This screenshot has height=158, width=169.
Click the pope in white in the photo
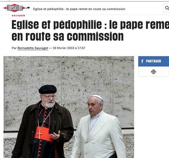point(99,128)
